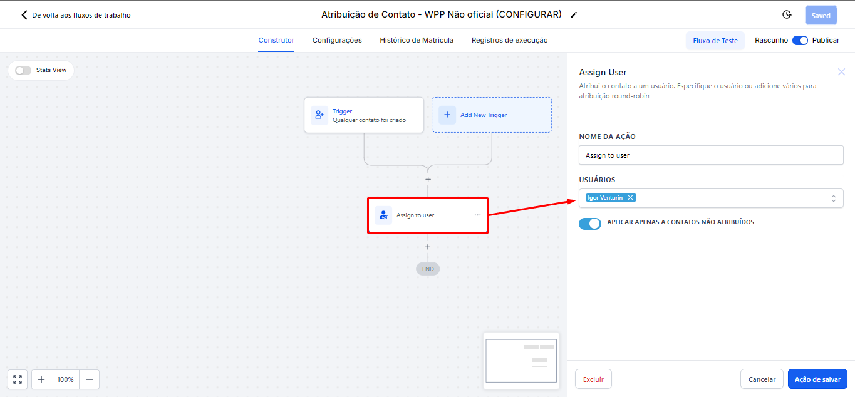The width and height of the screenshot is (855, 397).
Task: Add step below Assign to user node
Action: click(428, 247)
